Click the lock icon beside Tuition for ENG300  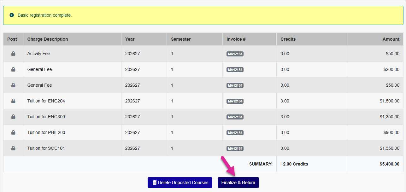coord(13,117)
